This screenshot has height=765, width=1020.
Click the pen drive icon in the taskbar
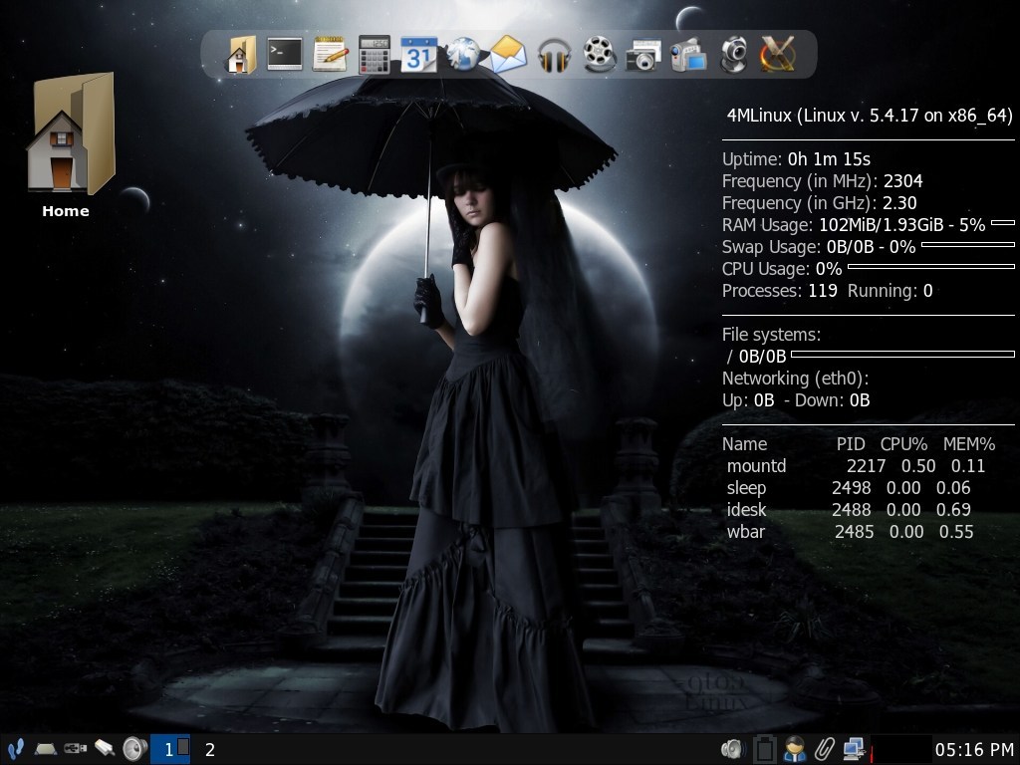coord(104,748)
